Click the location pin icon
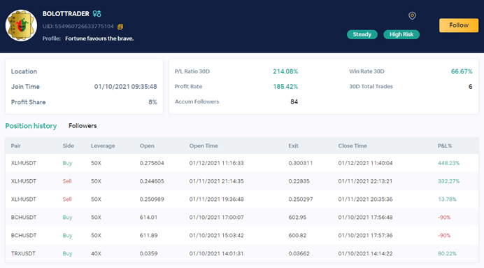The width and height of the screenshot is (484, 268). point(412,15)
